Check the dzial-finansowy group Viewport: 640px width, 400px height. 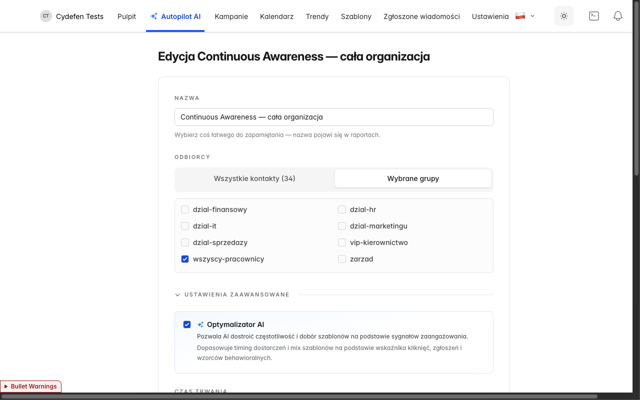click(185, 209)
